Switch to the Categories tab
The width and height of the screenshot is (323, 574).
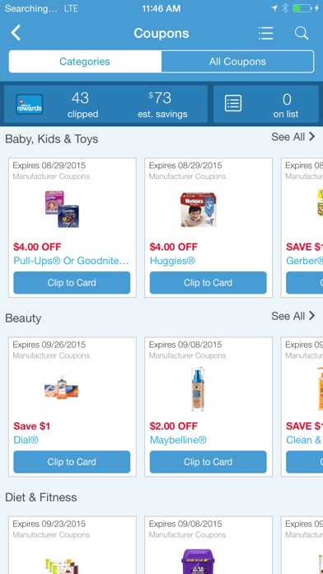[x=85, y=62]
